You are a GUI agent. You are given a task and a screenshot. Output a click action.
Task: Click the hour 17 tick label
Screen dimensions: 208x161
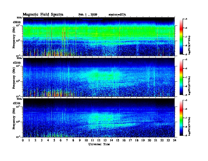pyautogui.click(x=130, y=140)
